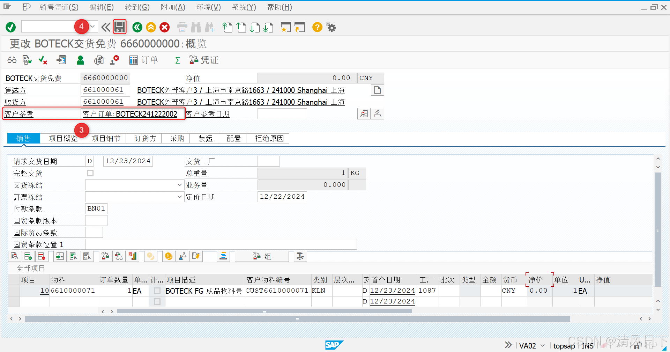Check the second row's 计 checkbox

click(157, 301)
